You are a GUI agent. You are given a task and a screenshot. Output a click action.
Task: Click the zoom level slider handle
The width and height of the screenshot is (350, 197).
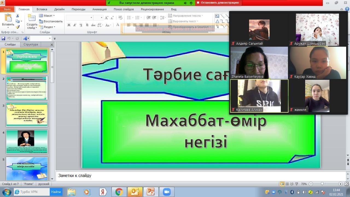(x=322, y=184)
